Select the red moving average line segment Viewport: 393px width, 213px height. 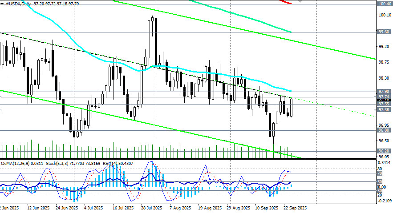[285, 2]
